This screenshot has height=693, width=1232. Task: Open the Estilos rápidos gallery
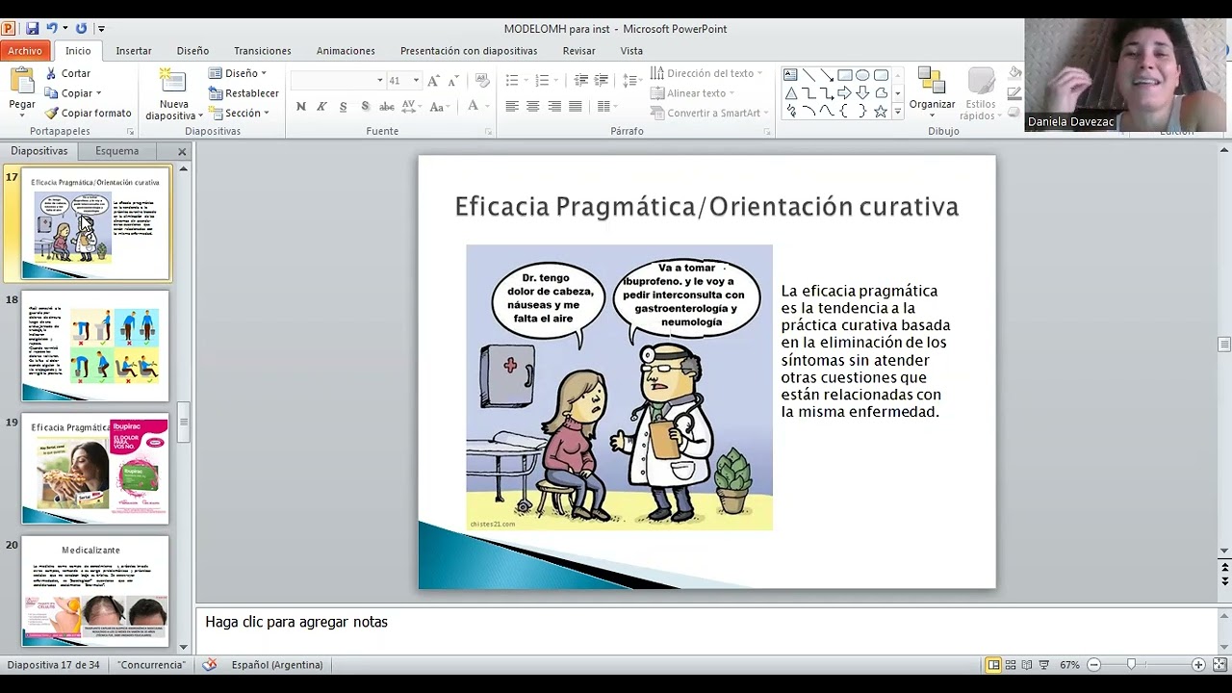[981, 94]
